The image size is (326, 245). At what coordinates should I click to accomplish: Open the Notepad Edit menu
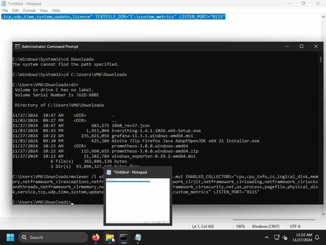[15, 11]
